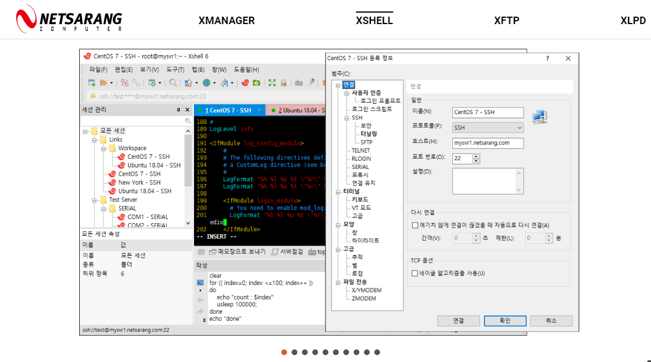Collapse the Test Server folder node

[94, 201]
